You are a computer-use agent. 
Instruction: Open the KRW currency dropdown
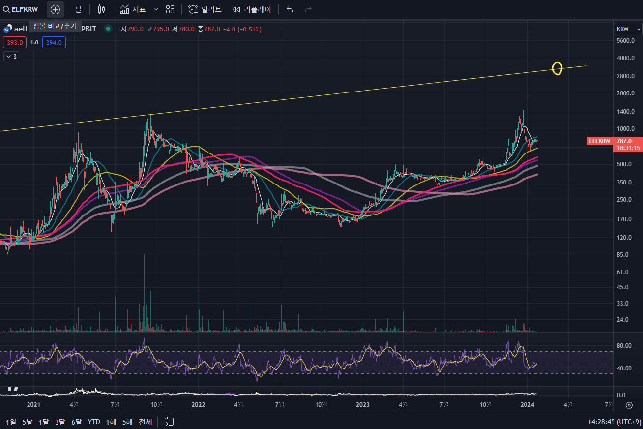point(628,30)
